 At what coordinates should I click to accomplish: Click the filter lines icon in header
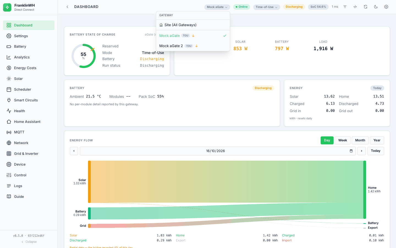(x=345, y=7)
